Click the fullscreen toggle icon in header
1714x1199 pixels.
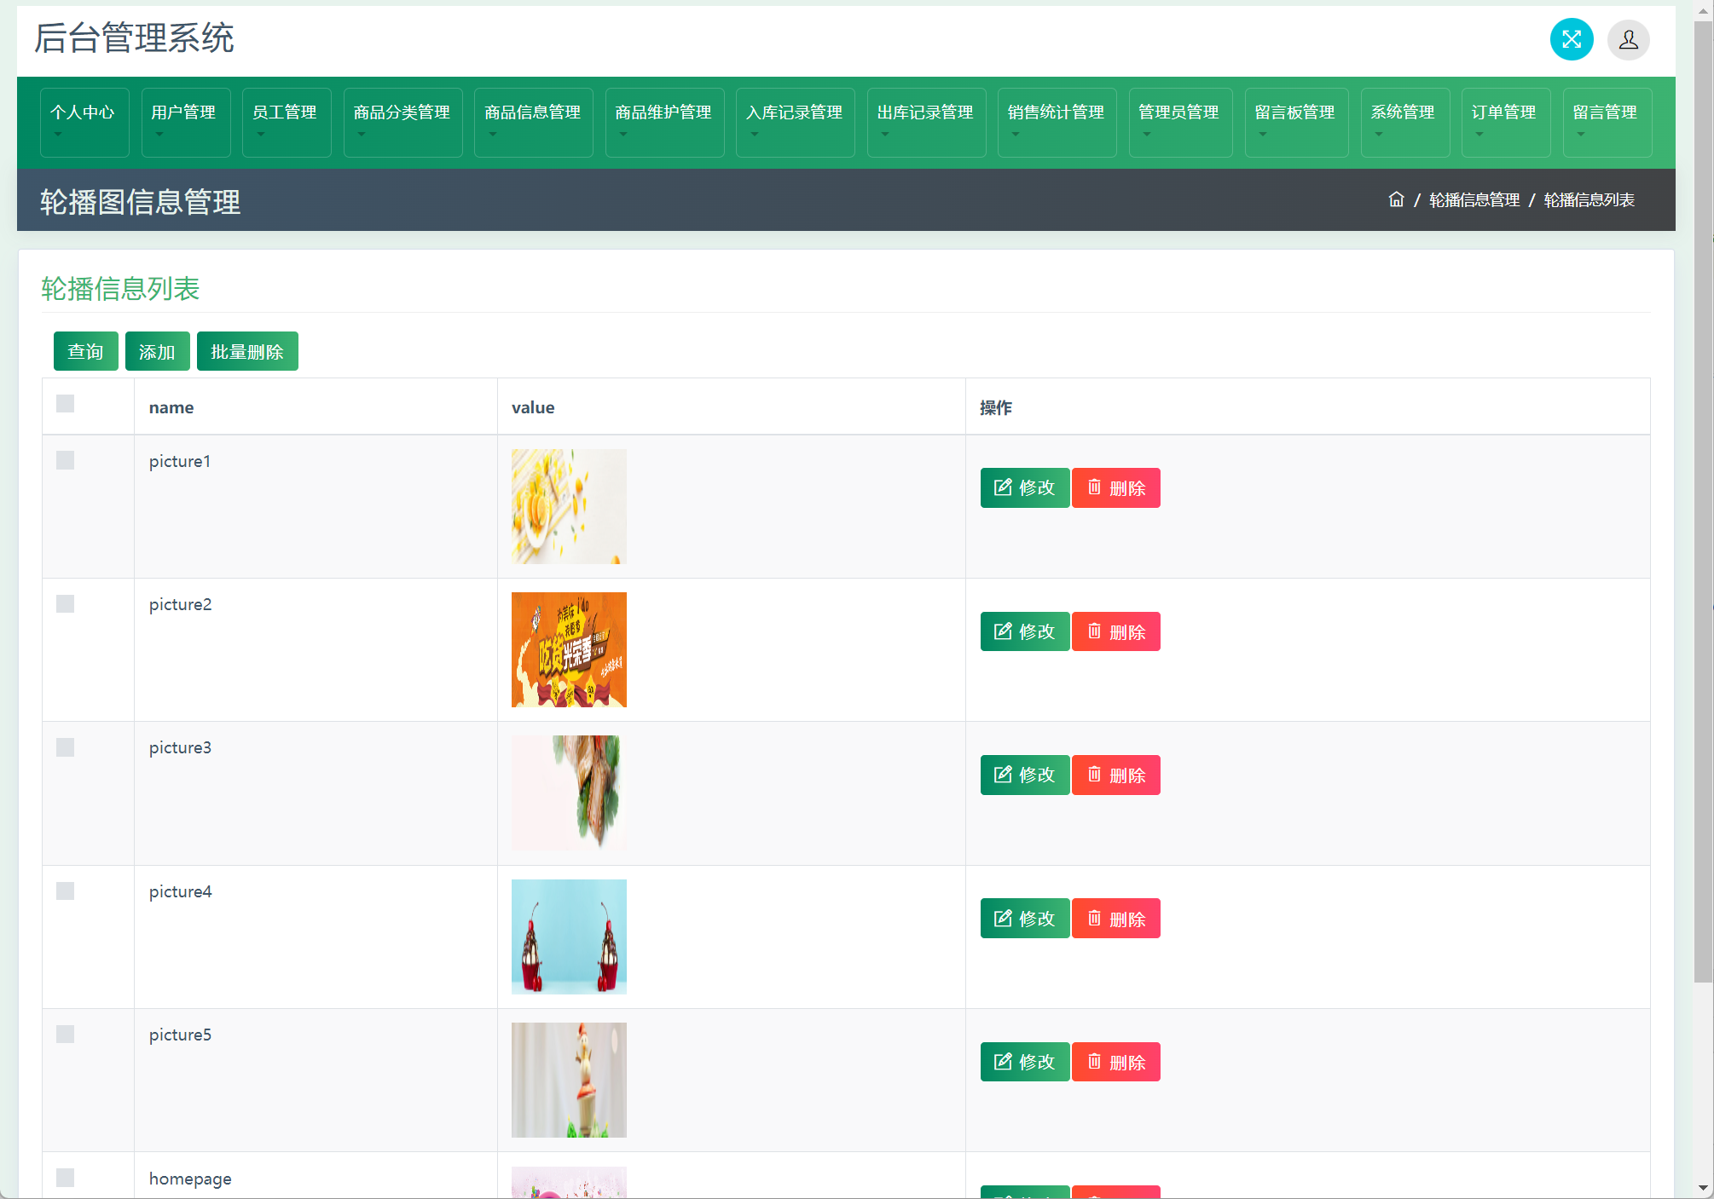tap(1571, 39)
